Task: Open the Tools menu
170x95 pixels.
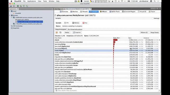Action: pyautogui.click(x=45, y=1)
